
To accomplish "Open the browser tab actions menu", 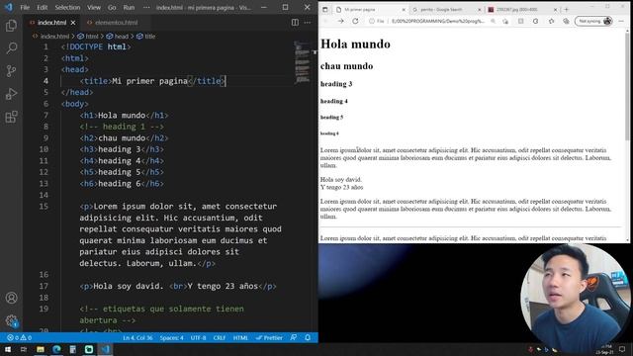I will (x=325, y=9).
